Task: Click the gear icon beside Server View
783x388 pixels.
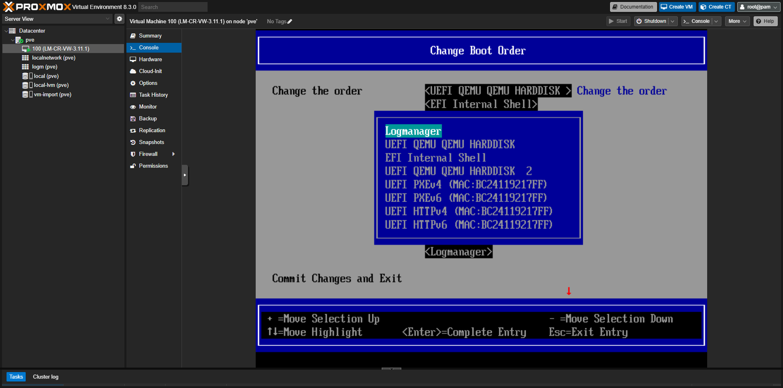Action: [x=119, y=19]
